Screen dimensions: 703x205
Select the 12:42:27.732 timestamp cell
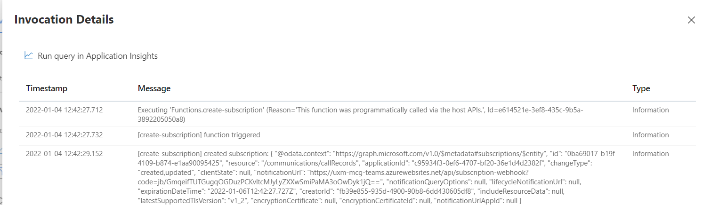(x=64, y=135)
